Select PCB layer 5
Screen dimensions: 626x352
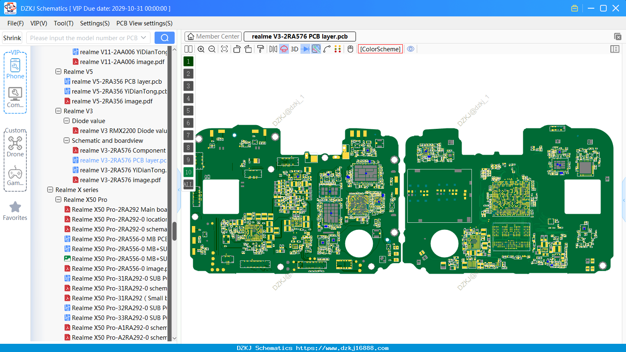point(188,110)
